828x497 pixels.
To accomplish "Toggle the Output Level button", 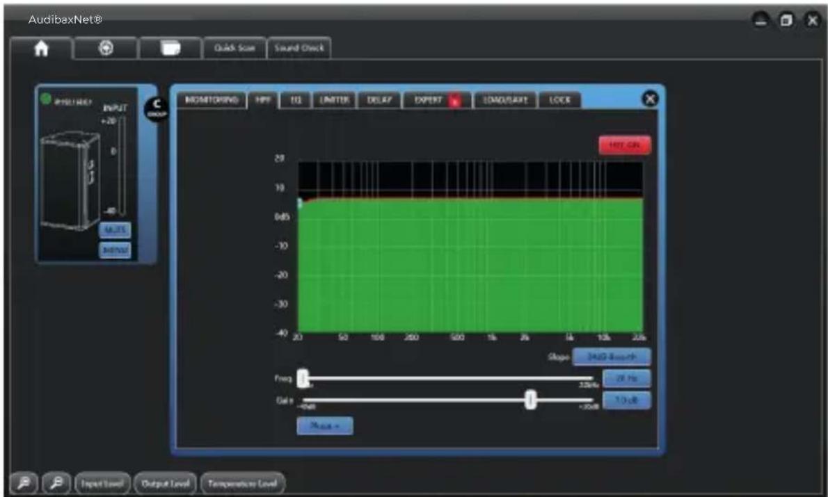I will 166,483.
